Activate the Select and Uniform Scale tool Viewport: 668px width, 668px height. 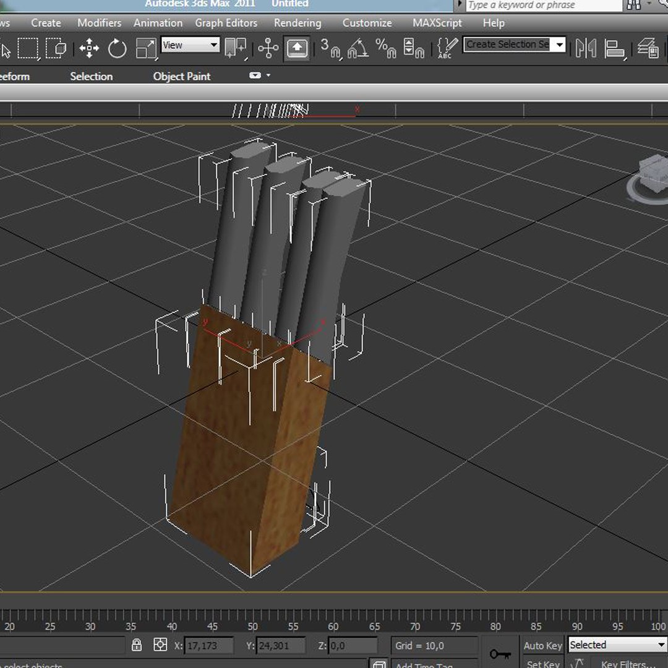pos(146,49)
